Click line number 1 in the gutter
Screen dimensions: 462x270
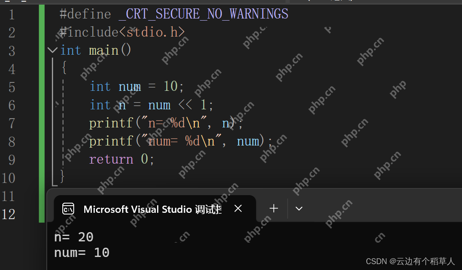pos(12,15)
